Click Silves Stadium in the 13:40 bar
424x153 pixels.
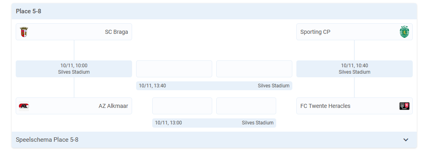(274, 86)
